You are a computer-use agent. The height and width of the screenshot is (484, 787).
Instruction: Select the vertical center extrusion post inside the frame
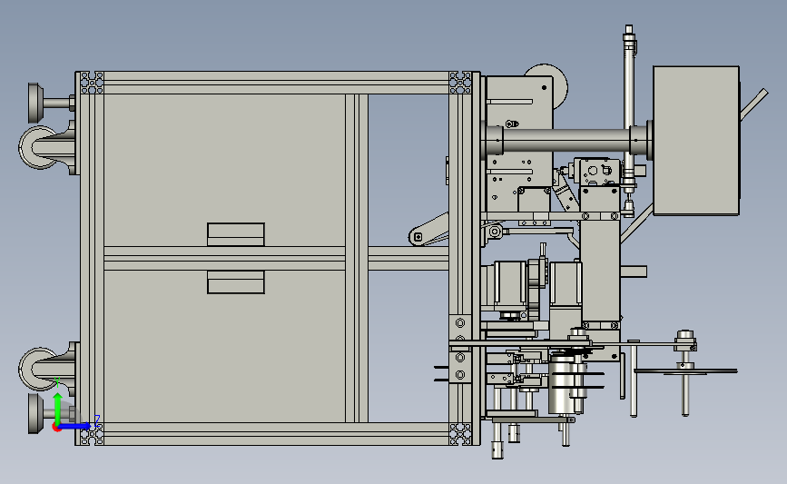[x=357, y=258]
